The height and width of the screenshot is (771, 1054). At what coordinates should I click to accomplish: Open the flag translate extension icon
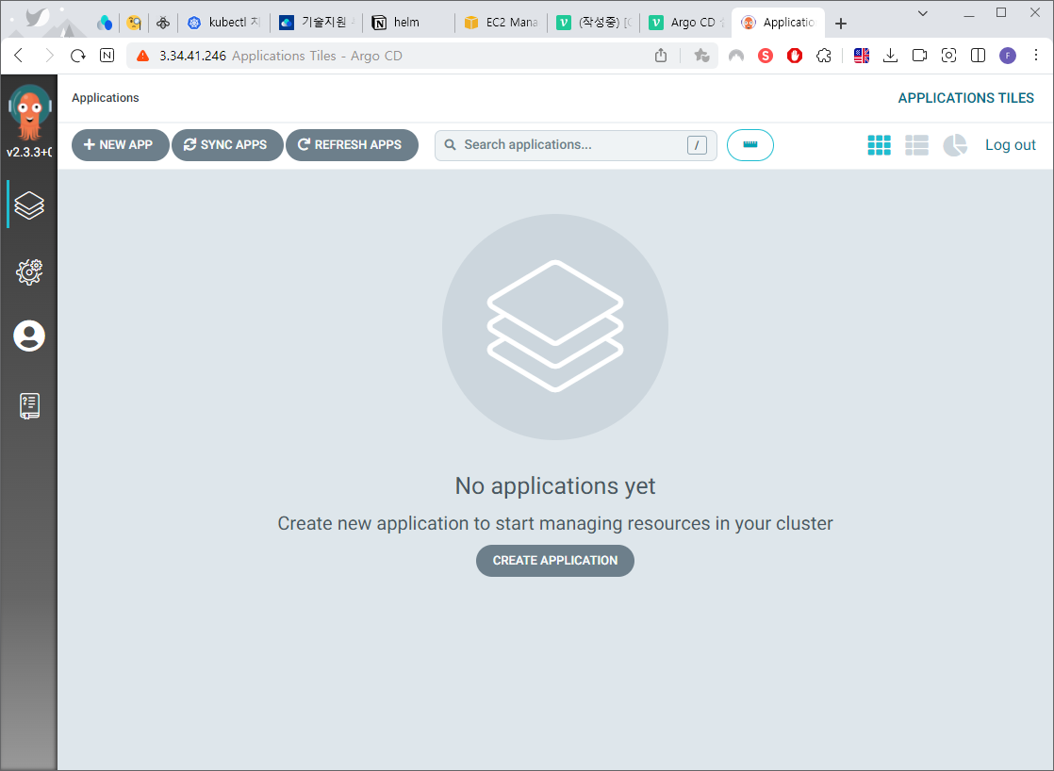[862, 56]
